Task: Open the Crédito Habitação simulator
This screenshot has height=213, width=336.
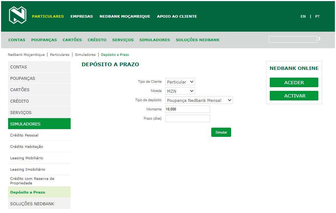Action: click(x=39, y=146)
